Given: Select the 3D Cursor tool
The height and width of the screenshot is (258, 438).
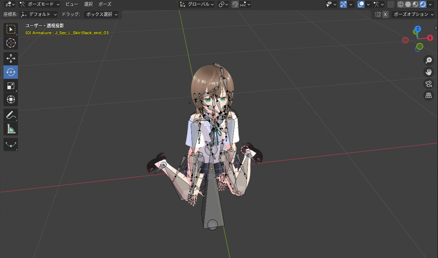Looking at the screenshot, I should coord(11,43).
